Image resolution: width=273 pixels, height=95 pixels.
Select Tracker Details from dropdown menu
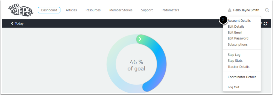click(x=238, y=67)
